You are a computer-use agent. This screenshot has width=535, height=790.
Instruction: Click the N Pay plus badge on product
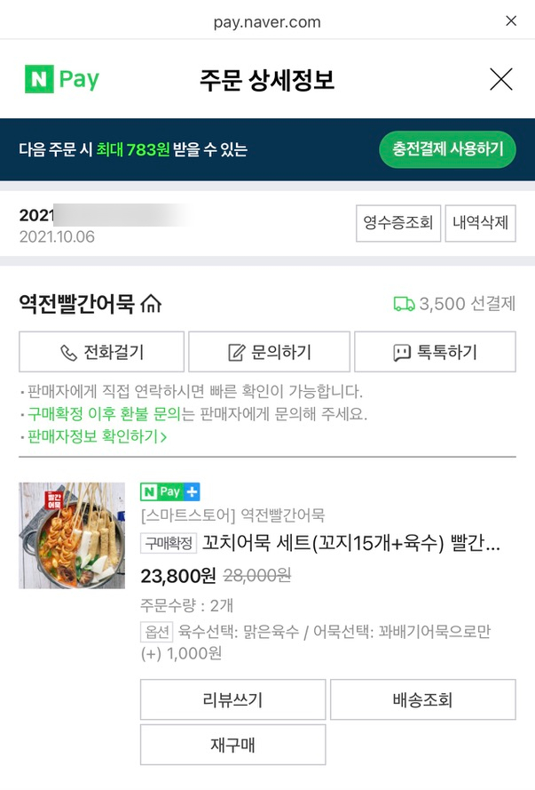tap(170, 491)
